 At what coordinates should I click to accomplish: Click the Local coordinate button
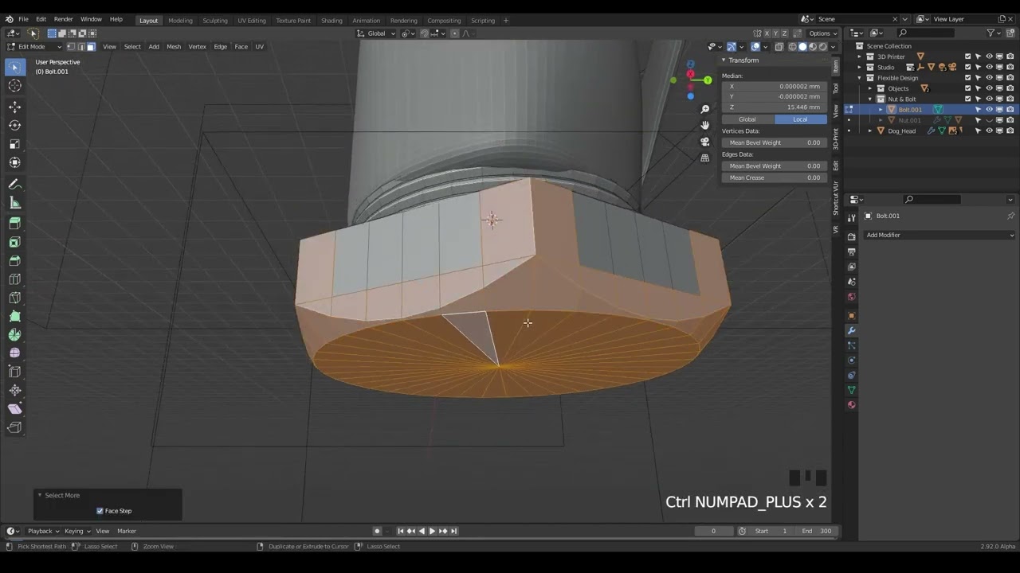[x=800, y=119]
